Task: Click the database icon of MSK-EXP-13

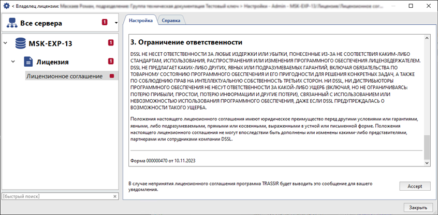Action: (x=20, y=43)
